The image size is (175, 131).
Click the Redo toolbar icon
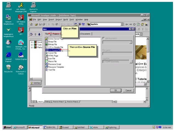(x=68, y=24)
